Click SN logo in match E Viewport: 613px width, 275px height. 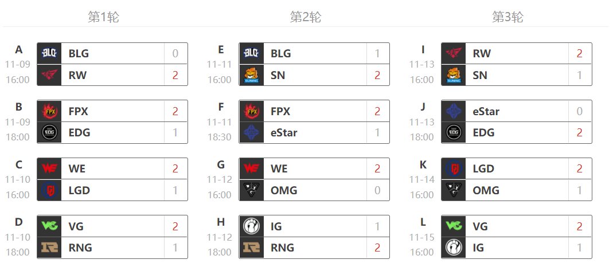tap(251, 74)
